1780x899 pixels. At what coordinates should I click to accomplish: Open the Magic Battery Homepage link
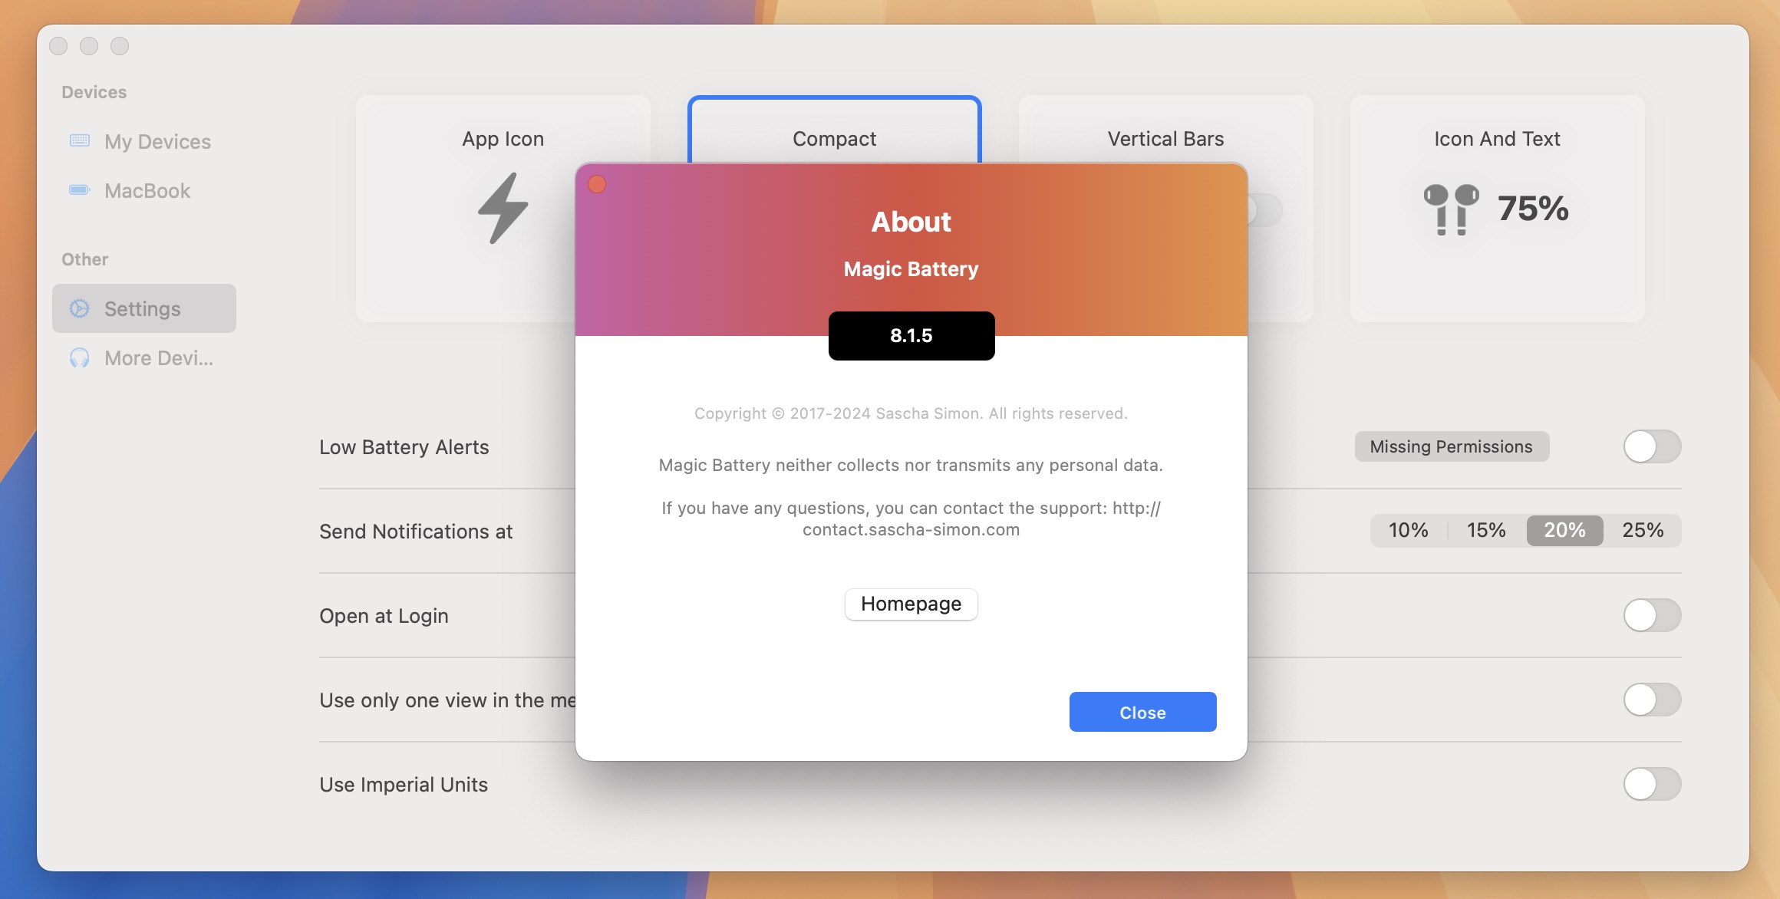911,602
